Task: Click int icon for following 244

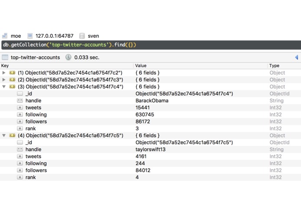Action: click(x=20, y=163)
